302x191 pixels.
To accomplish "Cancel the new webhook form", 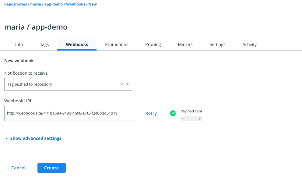I will pos(18,168).
